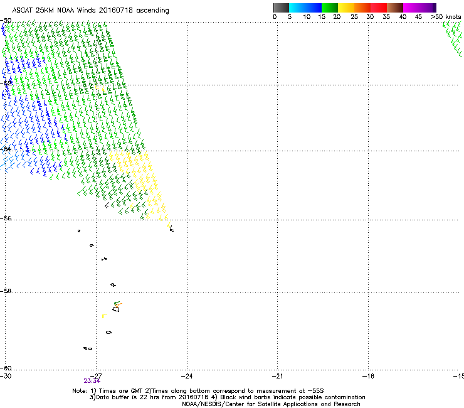Click the '>50 knots' legend label
Screen dimensions: 464x408
(x=446, y=17)
